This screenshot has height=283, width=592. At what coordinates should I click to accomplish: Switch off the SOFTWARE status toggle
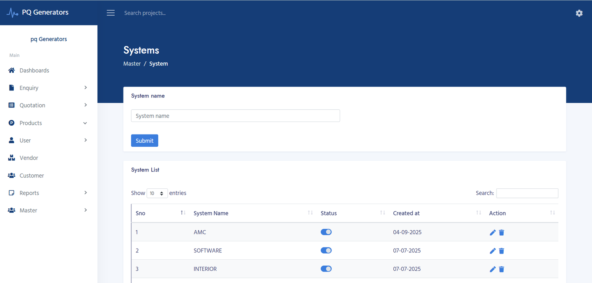(x=326, y=250)
